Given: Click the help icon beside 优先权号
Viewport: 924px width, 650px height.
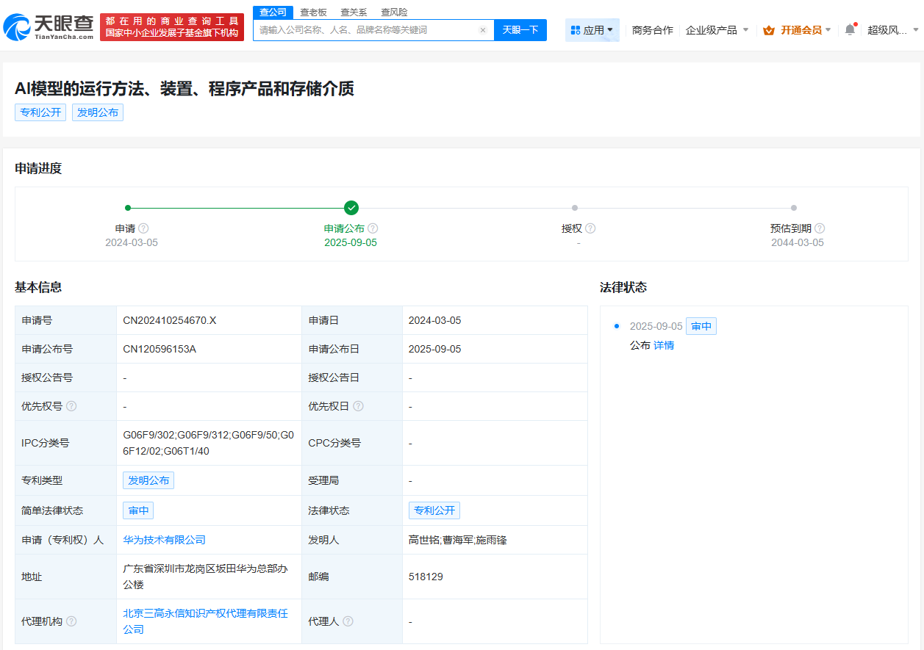Looking at the screenshot, I should click(70, 405).
